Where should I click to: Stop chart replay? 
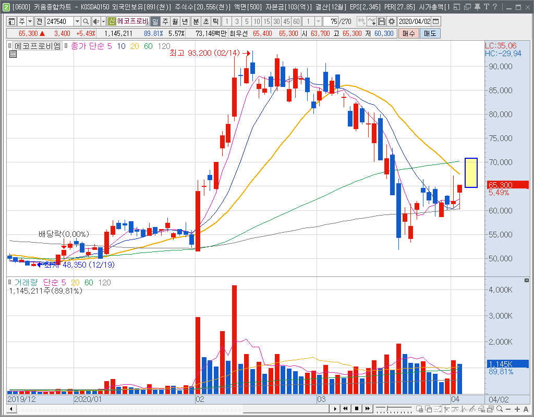(x=357, y=409)
